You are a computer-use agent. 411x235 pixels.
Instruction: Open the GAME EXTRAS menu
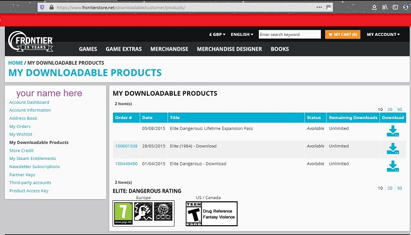pyautogui.click(x=124, y=49)
